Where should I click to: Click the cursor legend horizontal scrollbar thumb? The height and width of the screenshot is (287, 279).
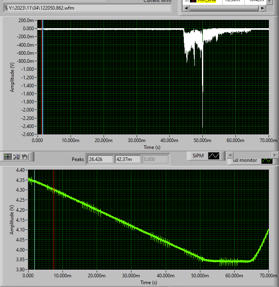(224, 8)
